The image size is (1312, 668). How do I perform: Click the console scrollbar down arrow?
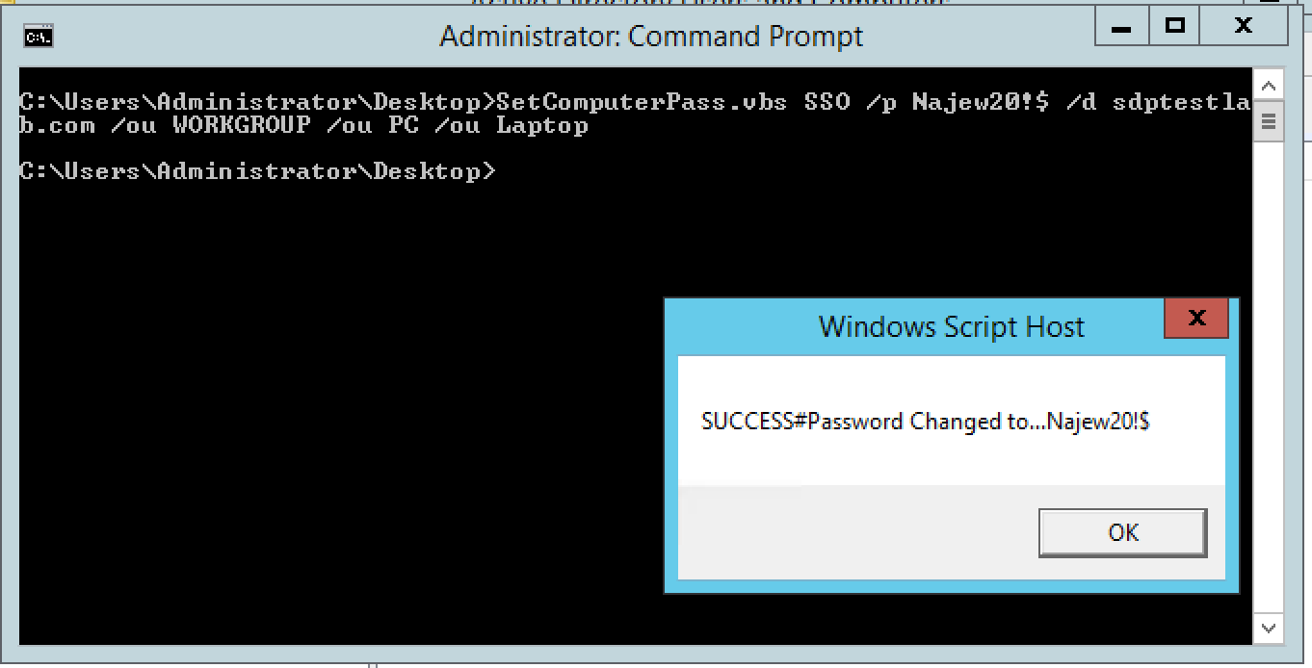(1269, 629)
